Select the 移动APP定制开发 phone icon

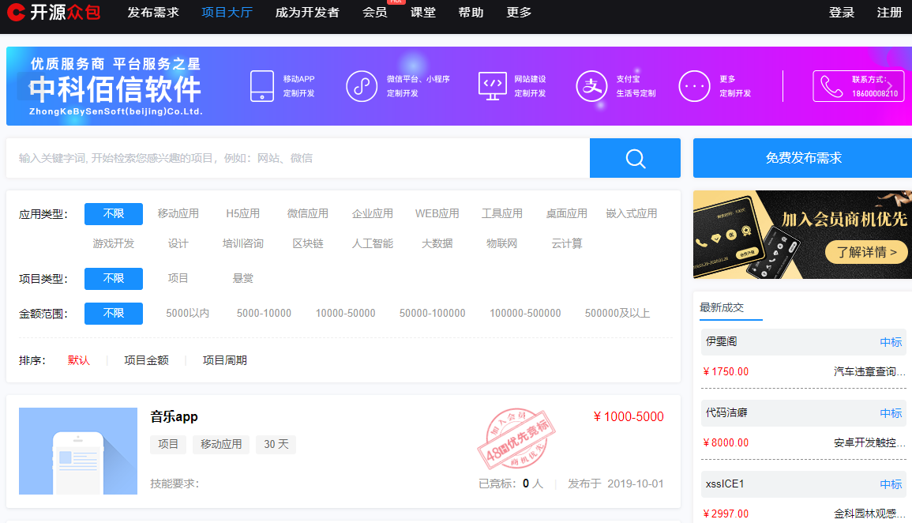[261, 86]
